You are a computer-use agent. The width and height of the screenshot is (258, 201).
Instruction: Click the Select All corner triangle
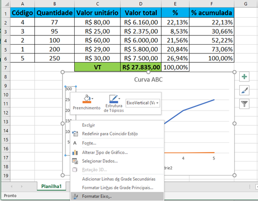[x=6, y=4]
